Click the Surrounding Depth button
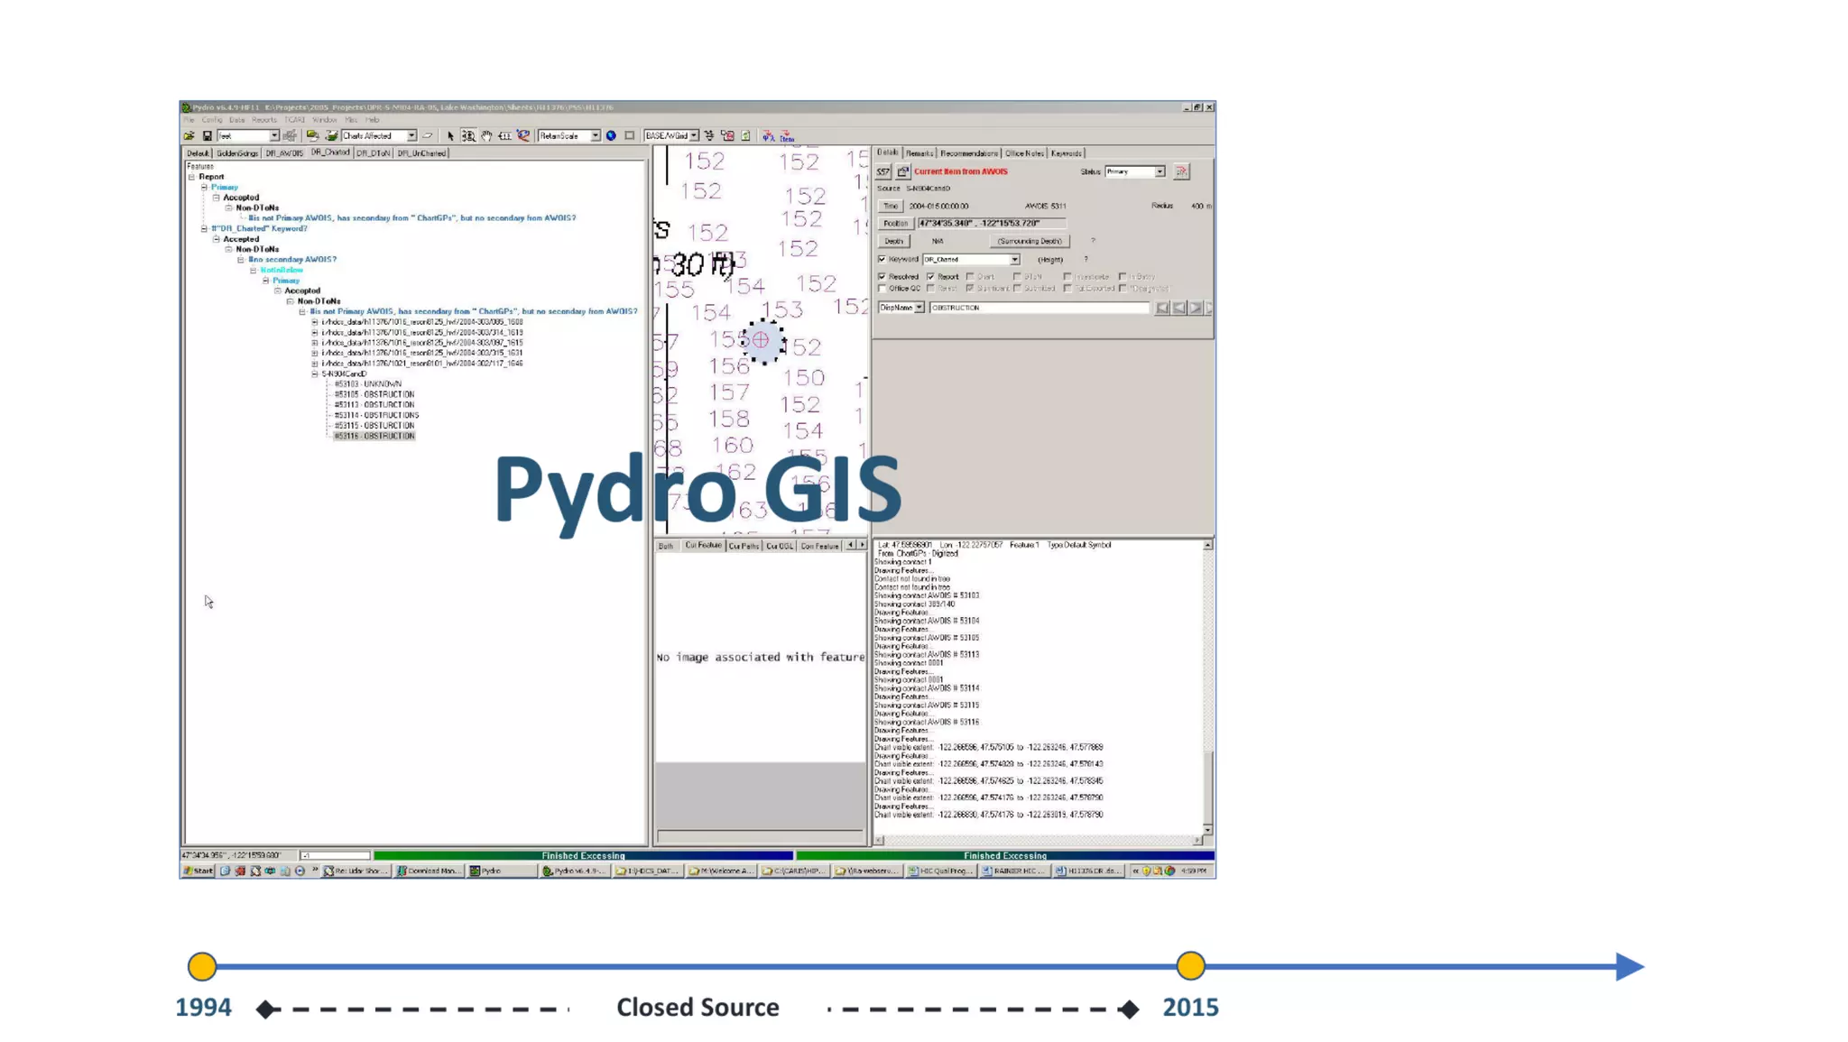 1030,242
